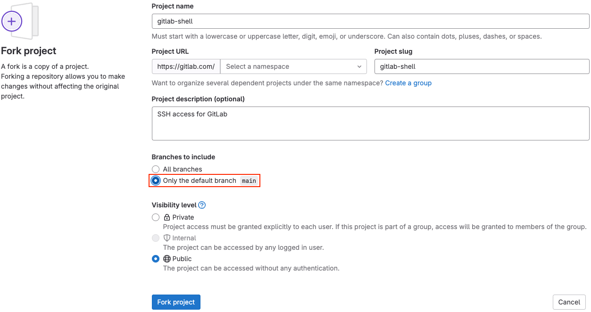Click the main branch badge
This screenshot has width=591, height=312.
[x=249, y=181]
